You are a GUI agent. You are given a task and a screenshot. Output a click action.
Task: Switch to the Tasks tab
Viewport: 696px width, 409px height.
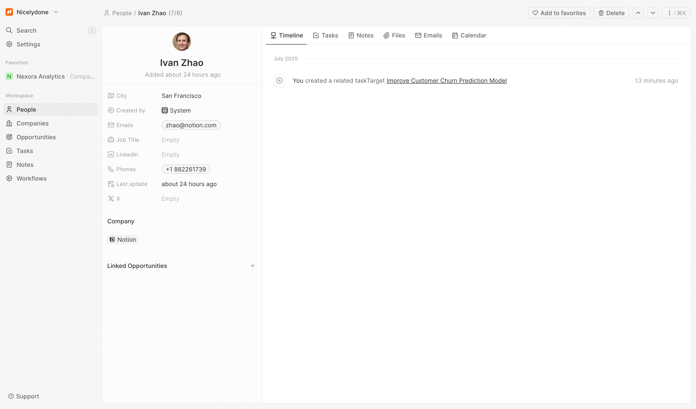[325, 35]
